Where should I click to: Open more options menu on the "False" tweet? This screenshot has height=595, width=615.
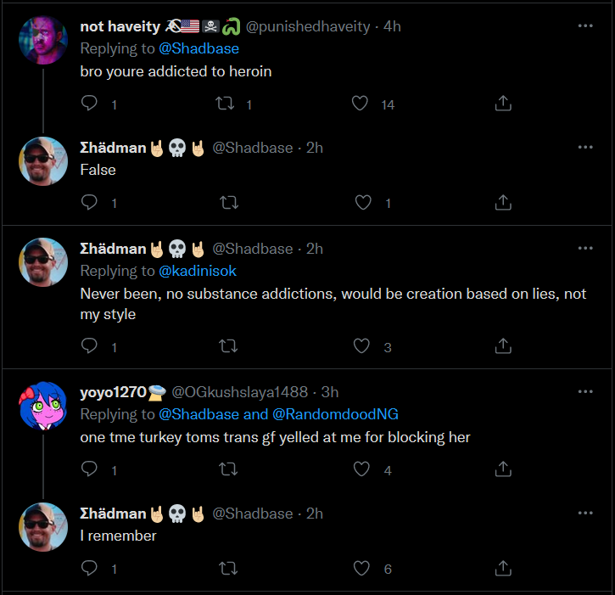(x=585, y=147)
